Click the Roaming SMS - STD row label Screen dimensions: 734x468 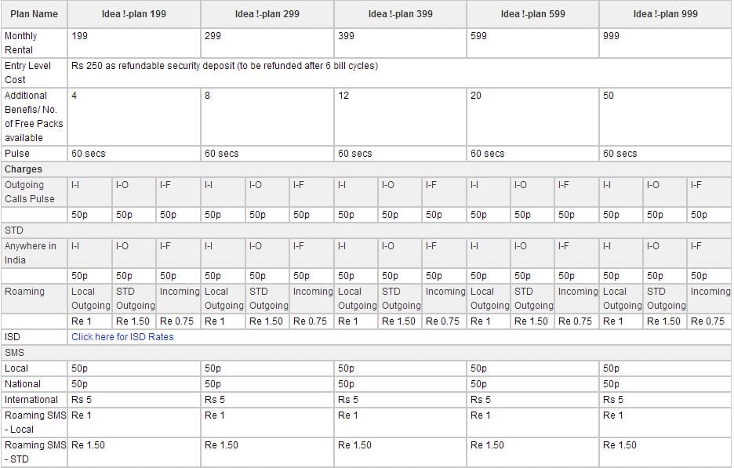35,452
